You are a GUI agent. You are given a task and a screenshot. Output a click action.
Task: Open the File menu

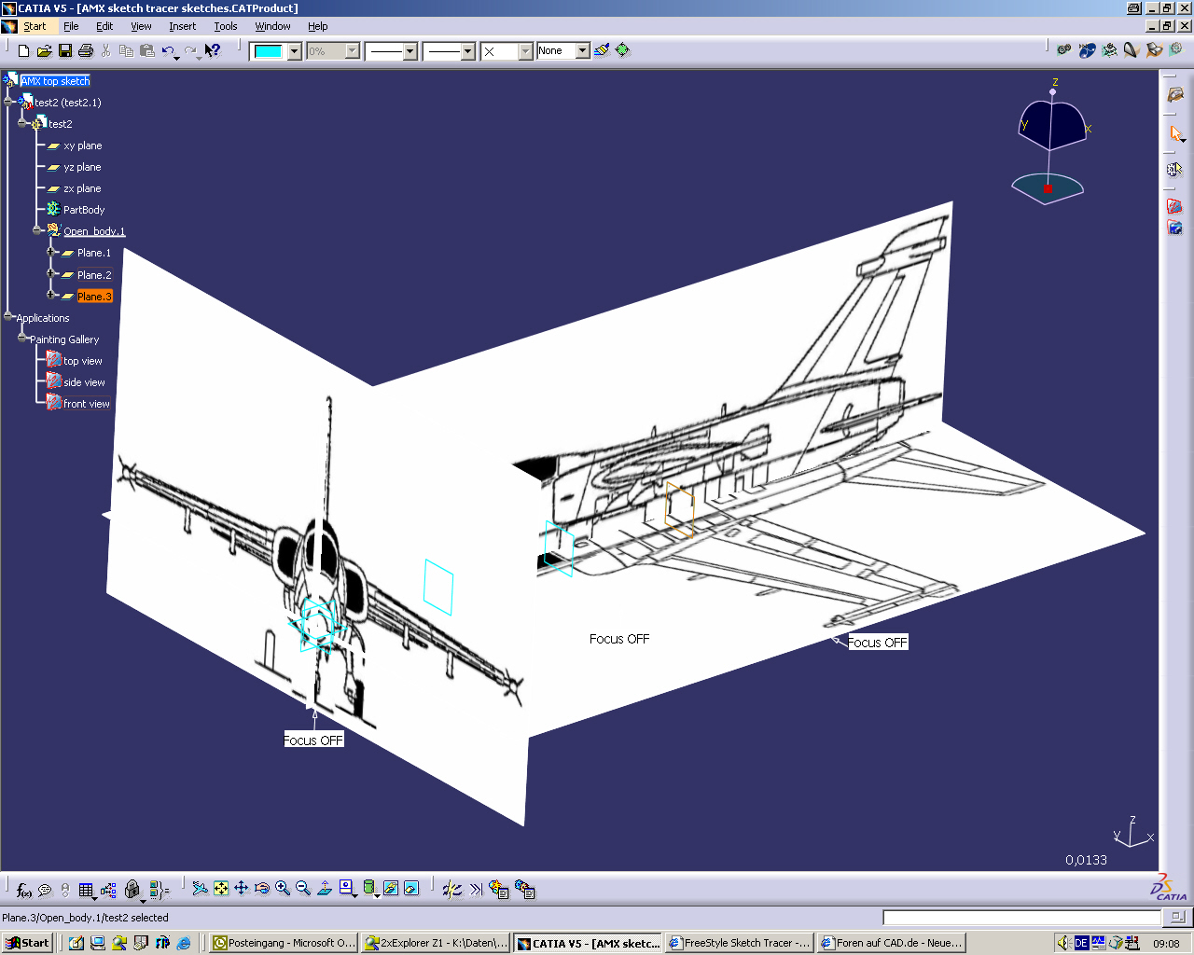(x=71, y=26)
